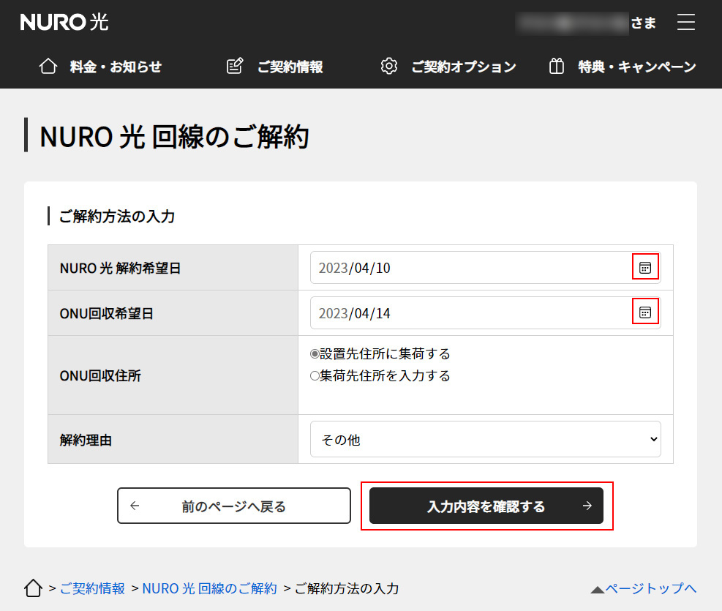Image resolution: width=722 pixels, height=611 pixels.
Task: Open the ご契約オプション menu tab
Action: tap(463, 67)
